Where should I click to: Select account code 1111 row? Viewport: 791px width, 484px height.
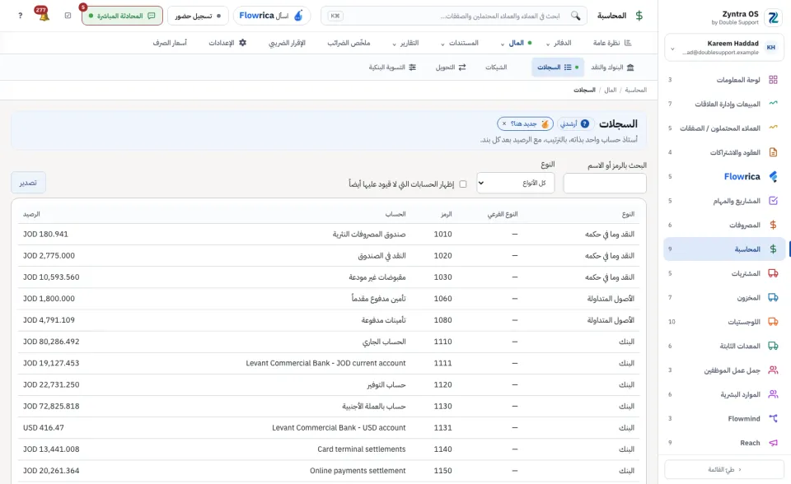tap(329, 363)
